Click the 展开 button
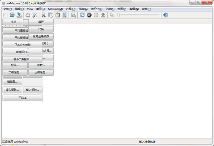214x146 pixels. tap(41, 22)
